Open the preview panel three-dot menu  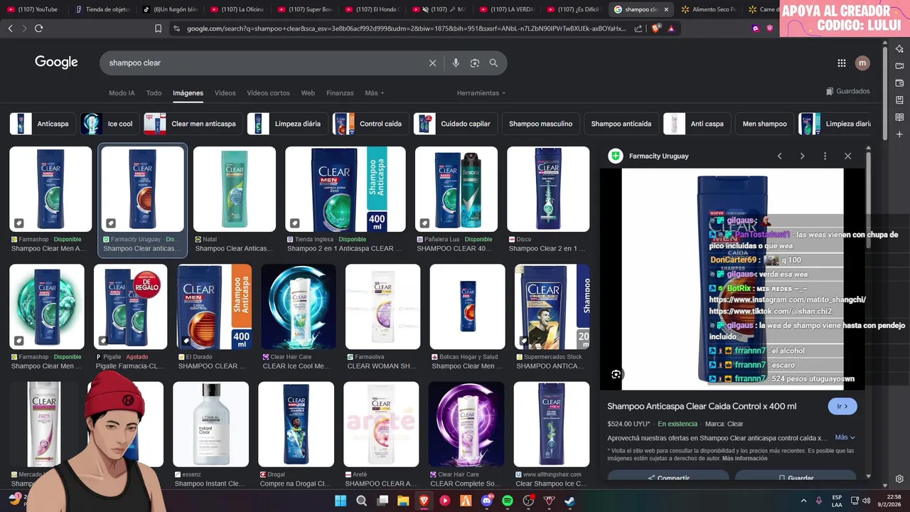point(825,156)
